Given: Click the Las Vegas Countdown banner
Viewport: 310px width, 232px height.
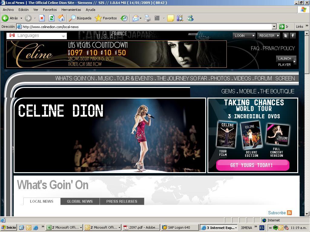Looking at the screenshot, I should 117,54.
